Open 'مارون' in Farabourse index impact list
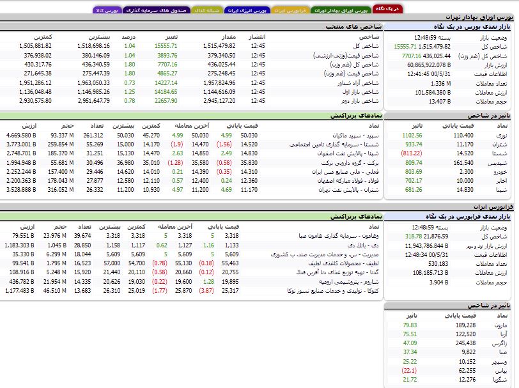 coord(500,325)
